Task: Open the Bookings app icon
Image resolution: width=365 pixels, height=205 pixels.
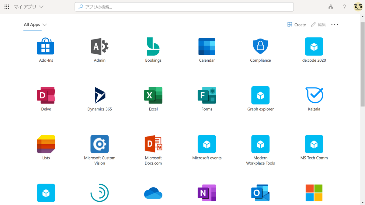Action: point(153,46)
